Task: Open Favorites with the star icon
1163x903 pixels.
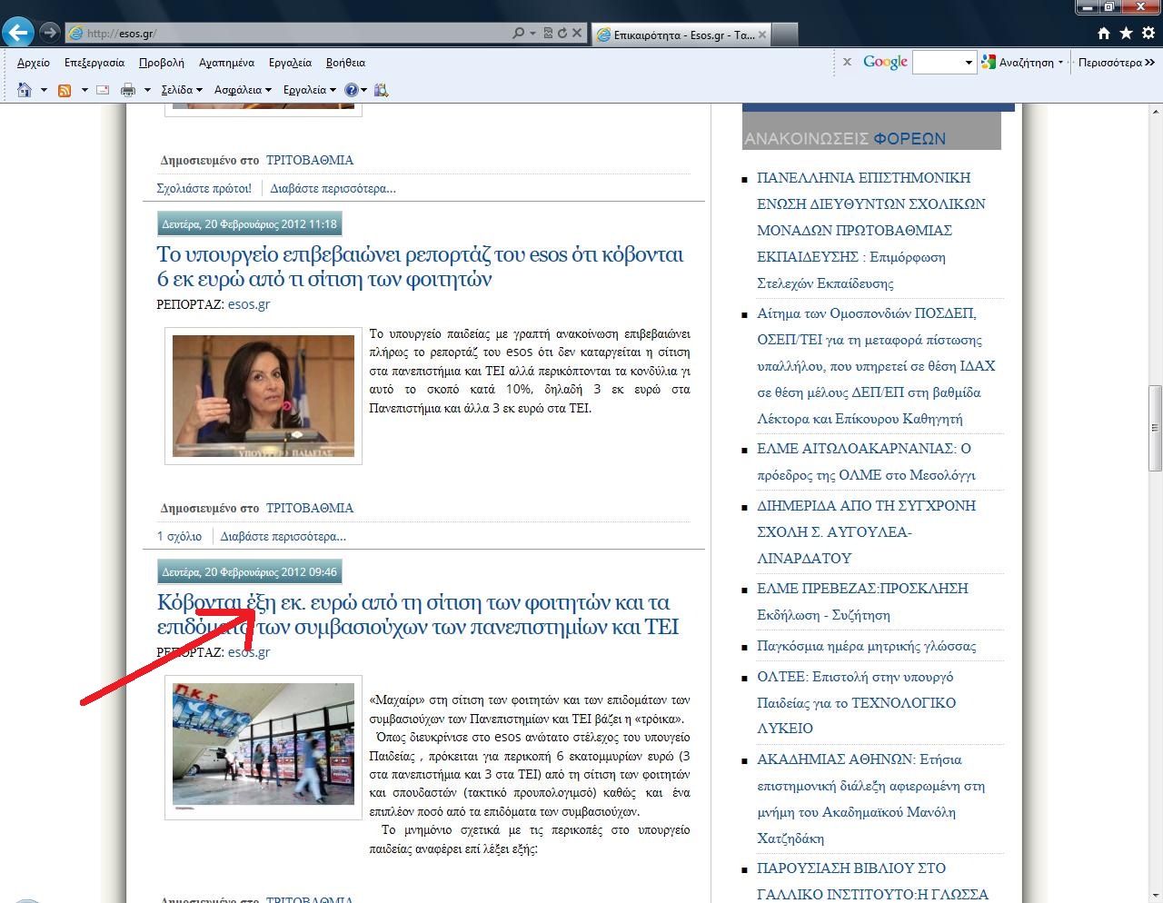Action: coord(1126,34)
